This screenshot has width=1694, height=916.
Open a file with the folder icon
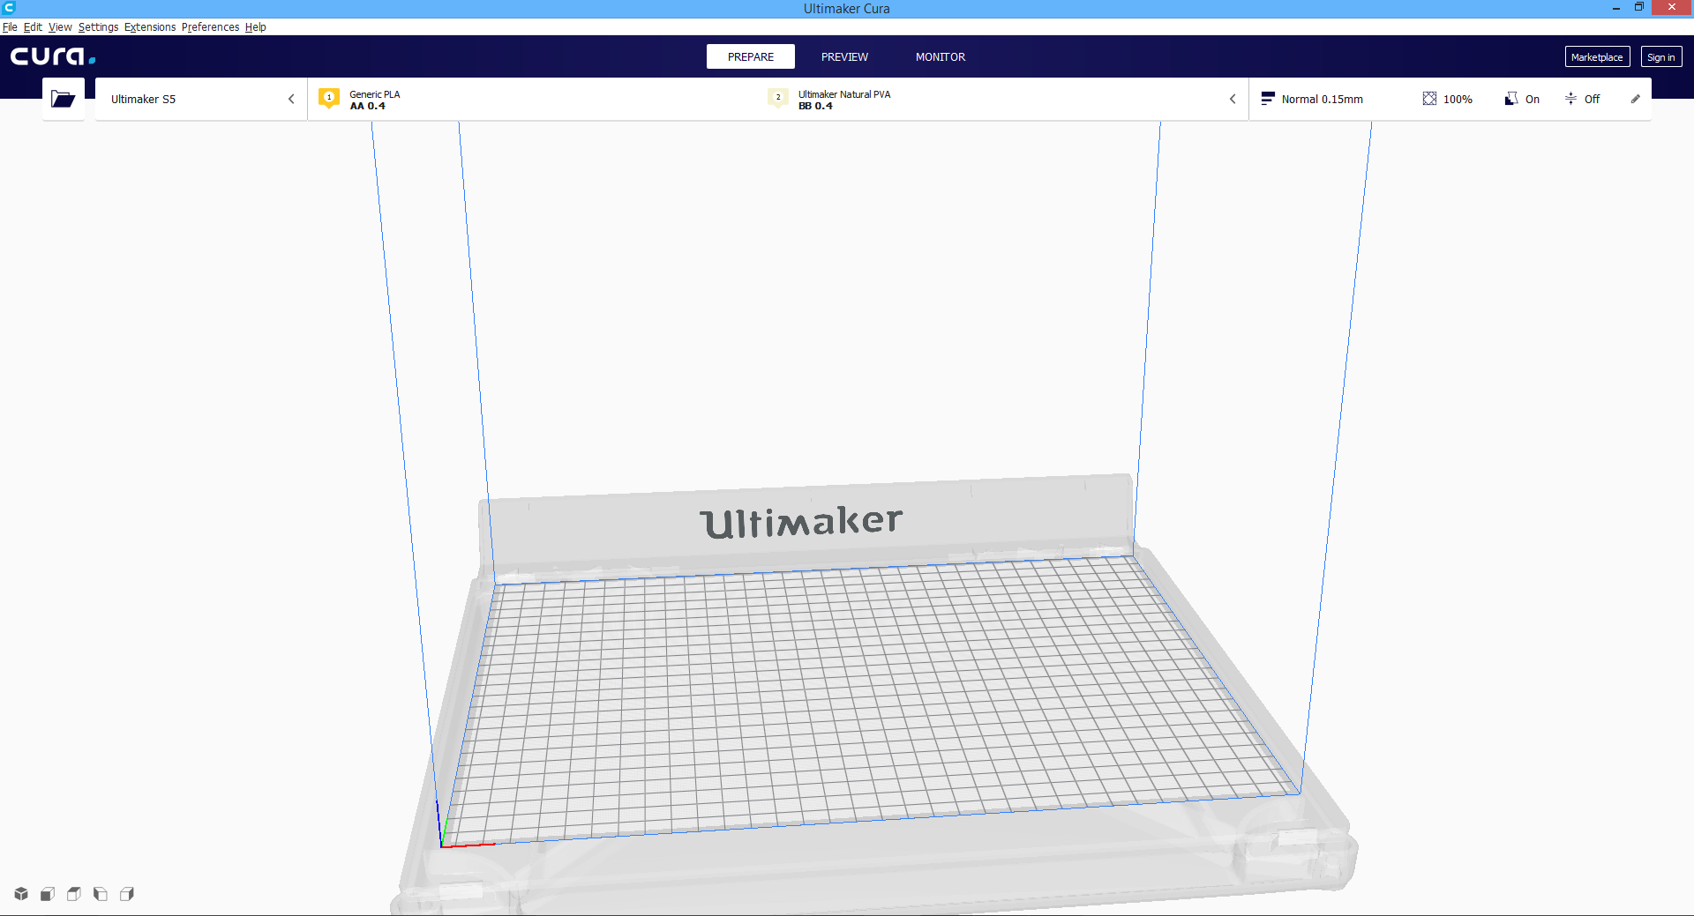(x=63, y=99)
